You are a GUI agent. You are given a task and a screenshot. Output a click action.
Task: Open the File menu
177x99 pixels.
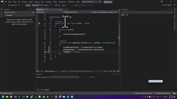[x=5, y=2]
